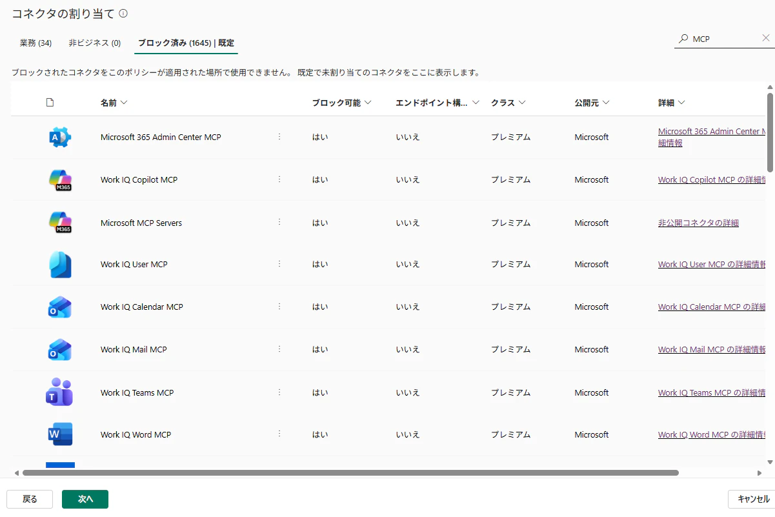Select the ブロック済み (1645) tab
The image size is (775, 517).
click(186, 43)
